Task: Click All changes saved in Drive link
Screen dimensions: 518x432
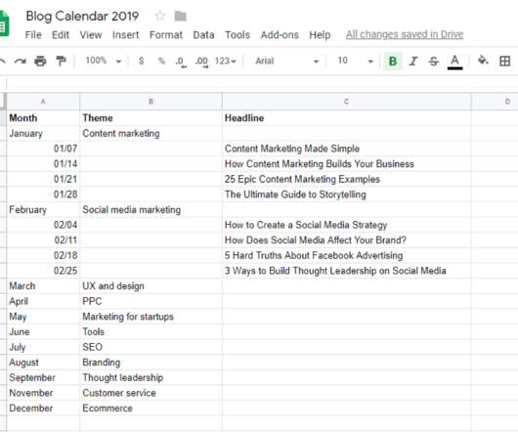Action: (405, 34)
